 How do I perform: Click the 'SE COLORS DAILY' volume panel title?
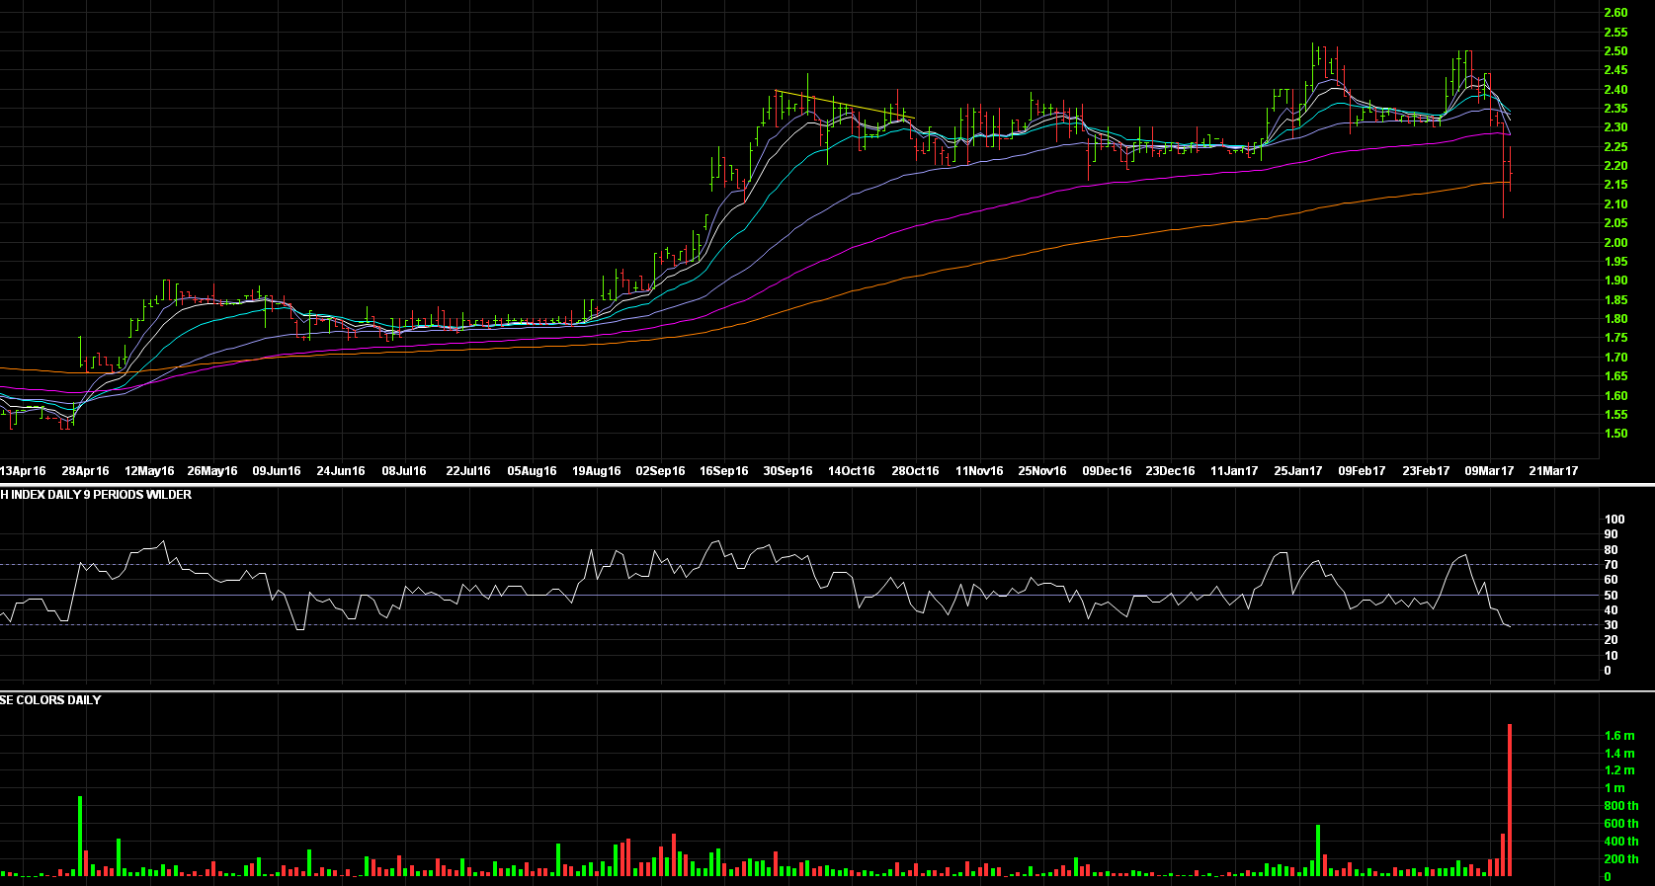(50, 700)
